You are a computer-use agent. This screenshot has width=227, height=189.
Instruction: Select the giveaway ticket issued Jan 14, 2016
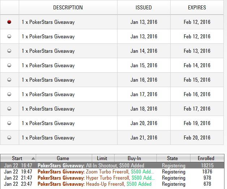(9, 51)
